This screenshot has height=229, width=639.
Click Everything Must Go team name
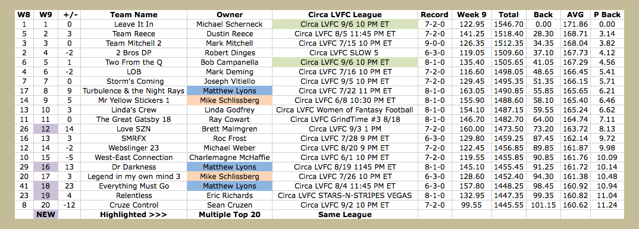click(x=134, y=186)
